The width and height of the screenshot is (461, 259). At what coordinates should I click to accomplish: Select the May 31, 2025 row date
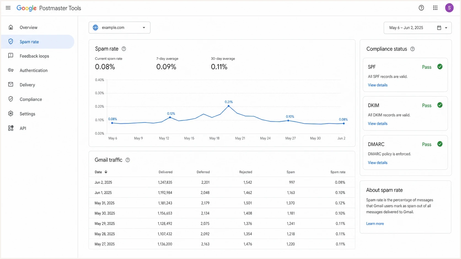[x=104, y=203]
